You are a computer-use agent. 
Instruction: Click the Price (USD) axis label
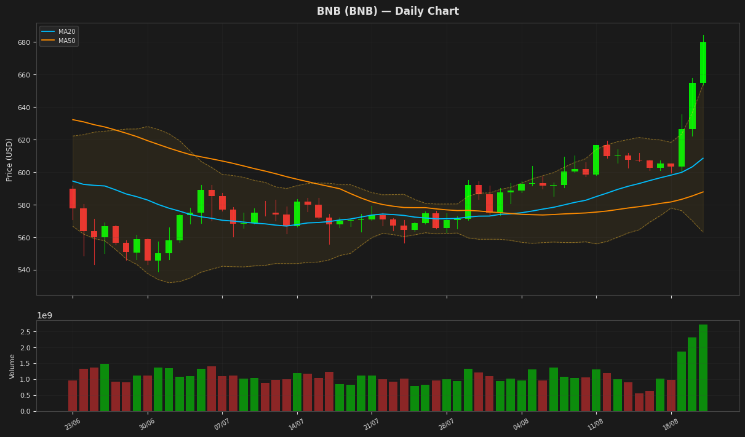tap(10, 159)
